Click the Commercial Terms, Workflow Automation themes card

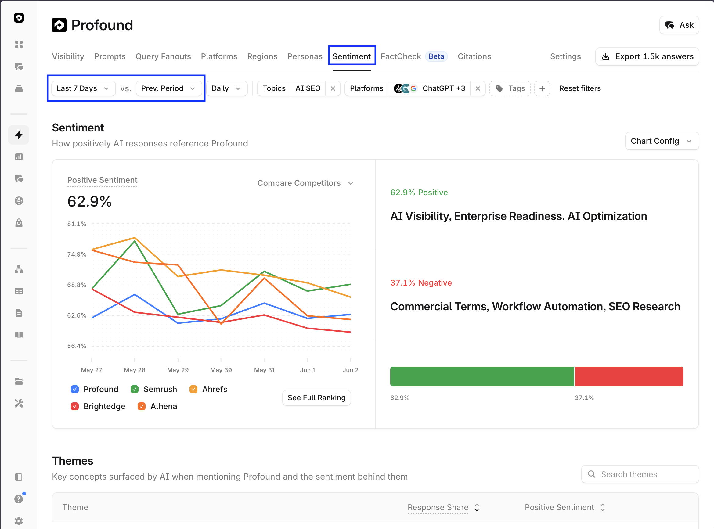click(537, 295)
